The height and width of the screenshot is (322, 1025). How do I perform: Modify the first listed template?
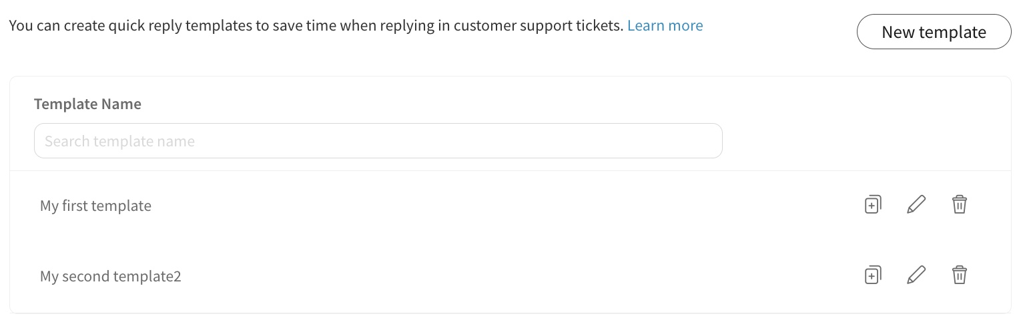pyautogui.click(x=916, y=205)
